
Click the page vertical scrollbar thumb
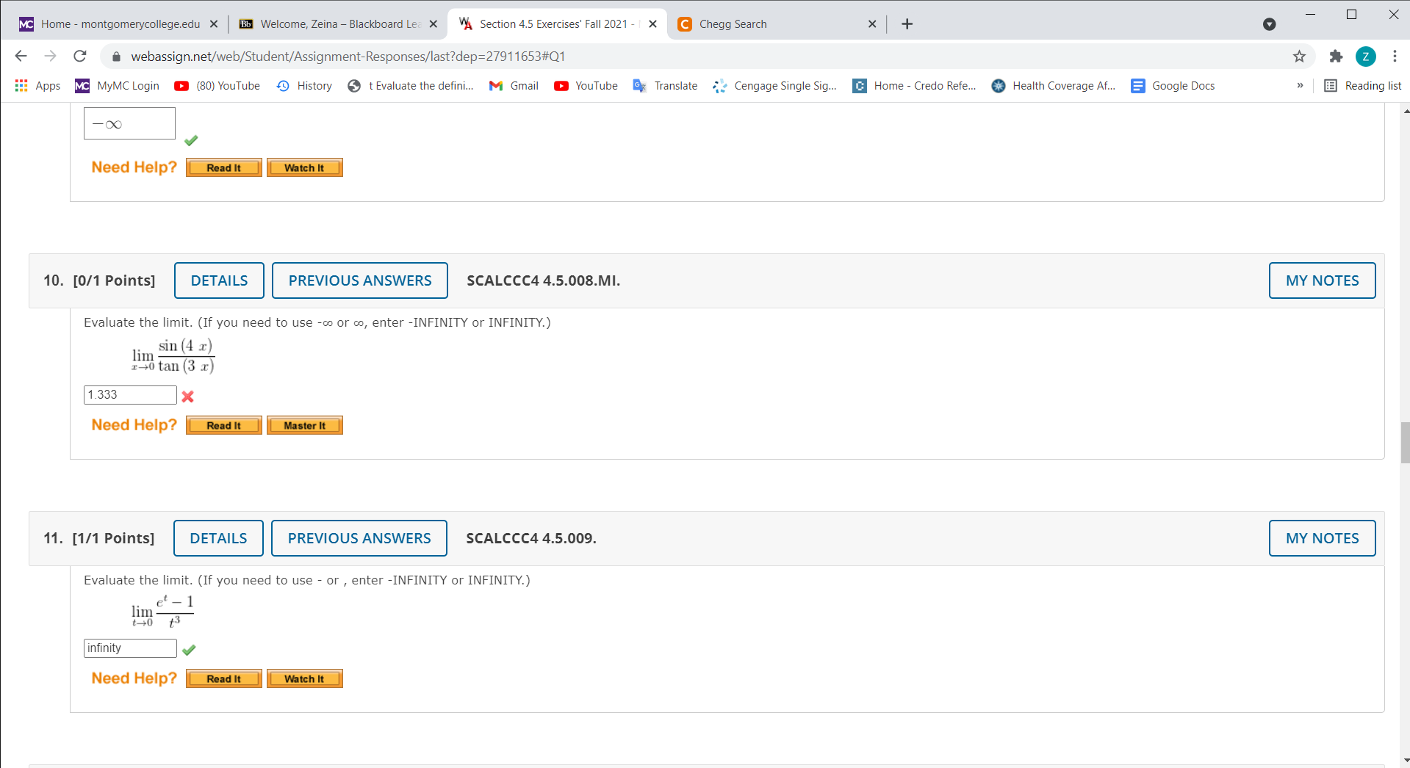[x=1405, y=443]
